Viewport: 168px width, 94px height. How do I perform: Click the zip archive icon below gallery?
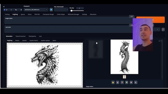[122, 83]
